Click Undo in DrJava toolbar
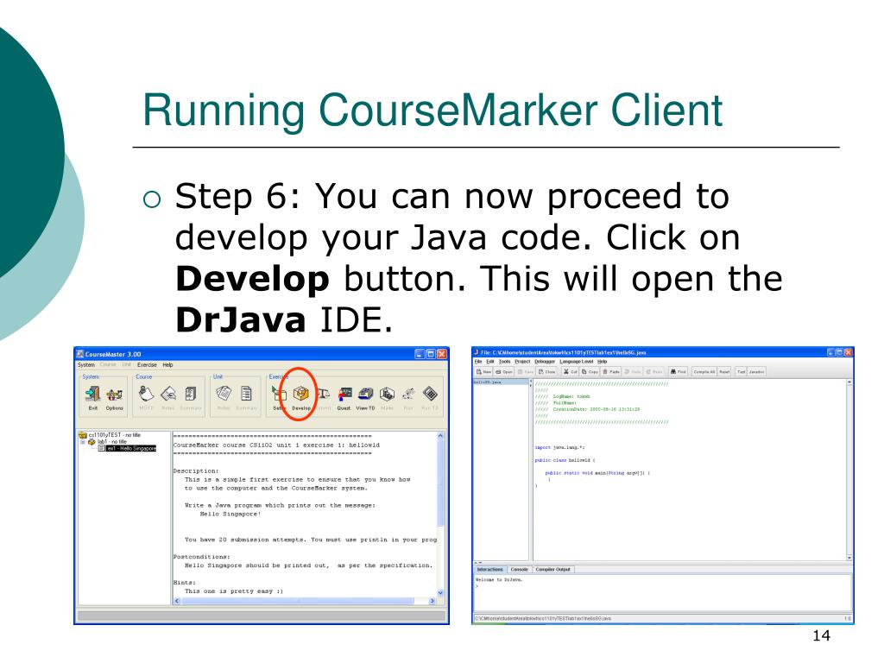This screenshot has width=884, height=663. click(x=633, y=371)
